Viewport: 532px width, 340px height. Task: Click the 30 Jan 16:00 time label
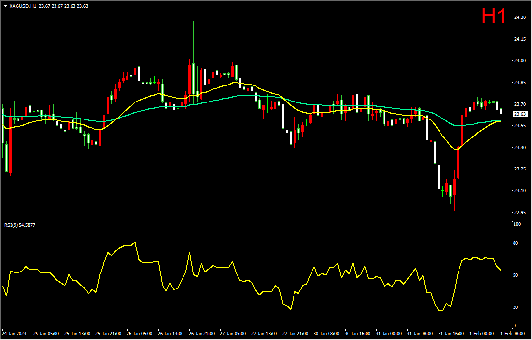pos(358,334)
